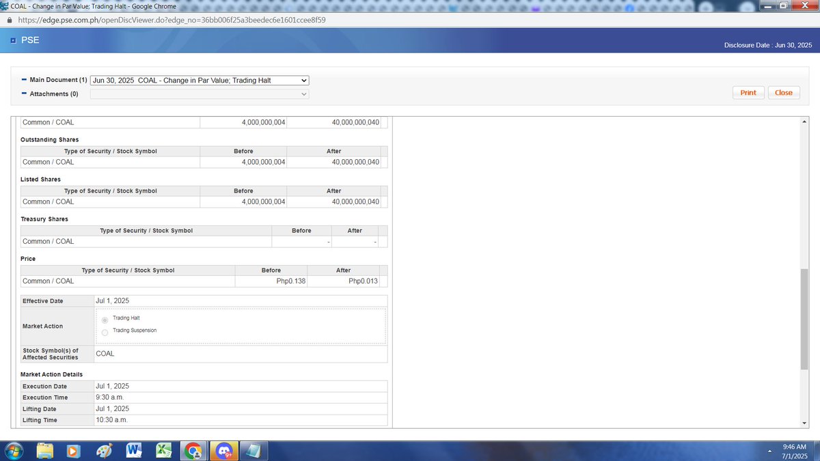Click the Treasury Shares heading
Screen dimensions: 820x461
(44, 219)
